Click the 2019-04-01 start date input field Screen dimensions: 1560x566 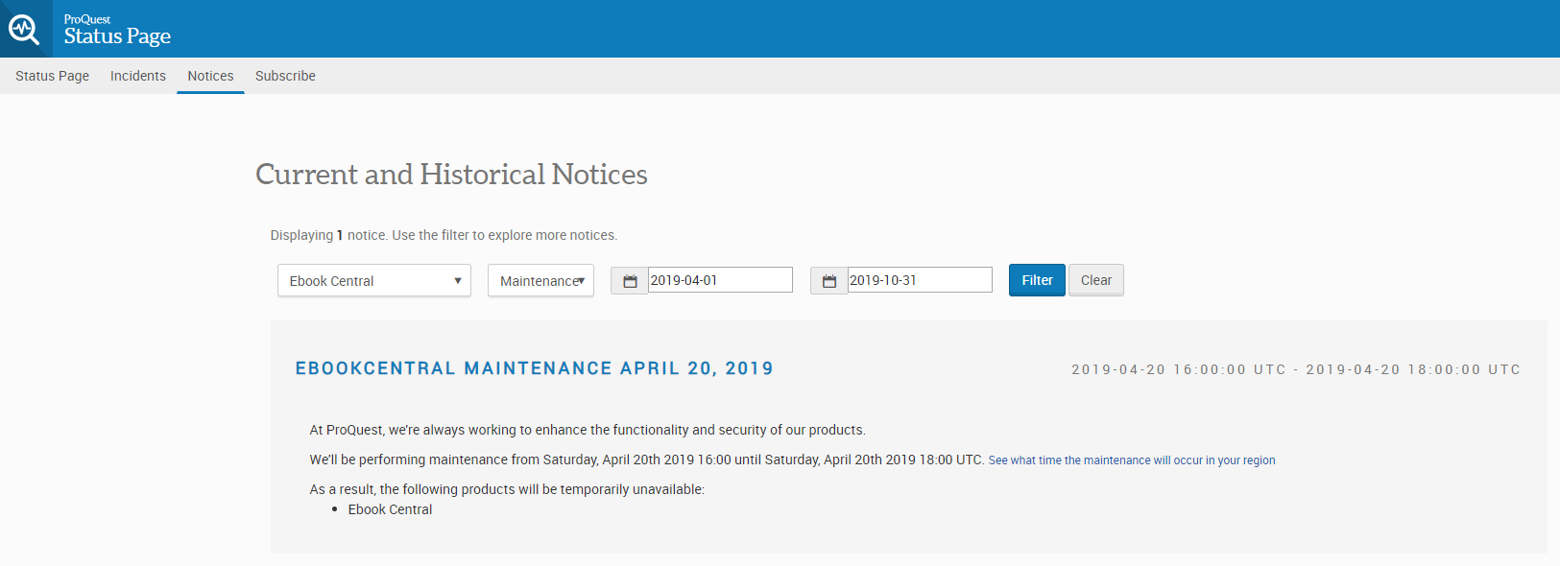pyautogui.click(x=720, y=279)
